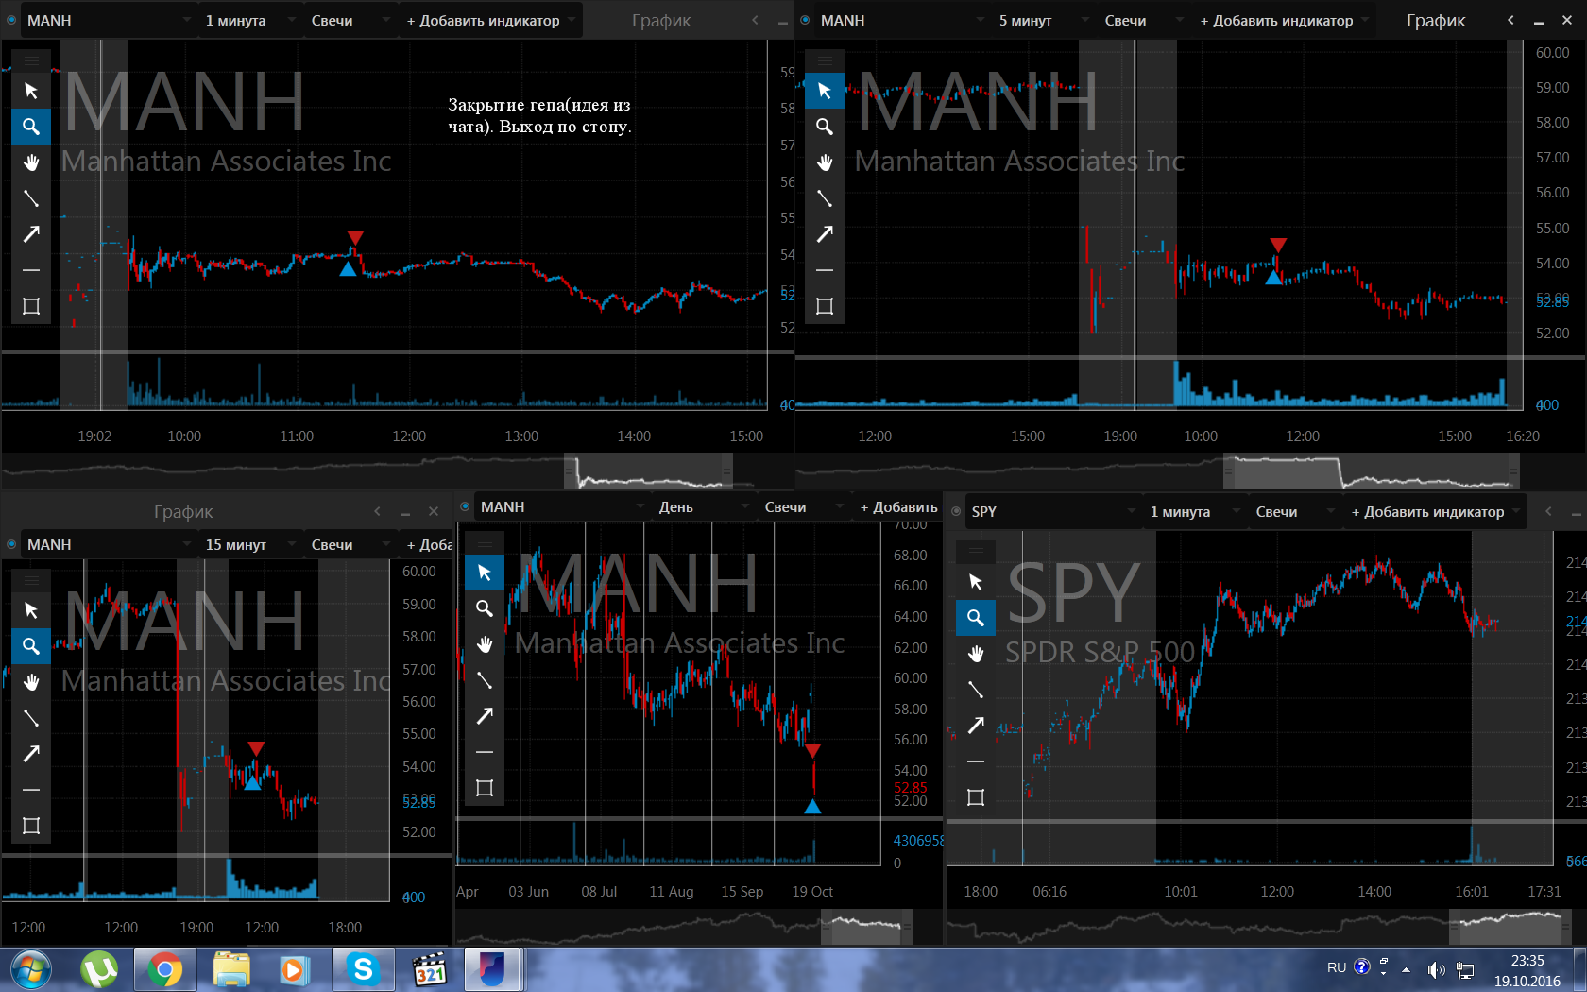Open '+ Добавить индикатор' in SPY panel
Viewport: 1587px width, 992px height.
[1434, 511]
